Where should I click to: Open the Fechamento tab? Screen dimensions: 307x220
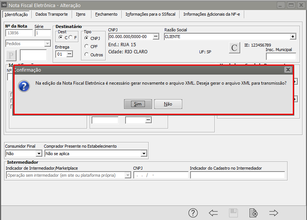click(106, 14)
